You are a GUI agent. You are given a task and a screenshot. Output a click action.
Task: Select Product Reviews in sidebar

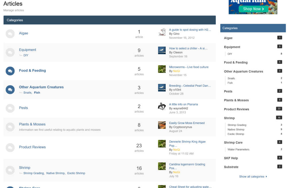coord(236,109)
